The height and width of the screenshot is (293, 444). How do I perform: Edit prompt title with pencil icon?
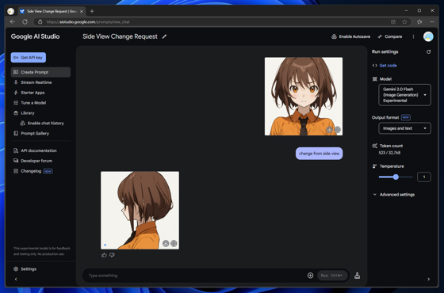tap(164, 36)
